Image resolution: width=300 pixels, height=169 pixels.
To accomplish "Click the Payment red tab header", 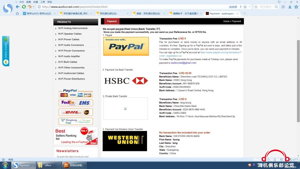I will click(x=112, y=21).
